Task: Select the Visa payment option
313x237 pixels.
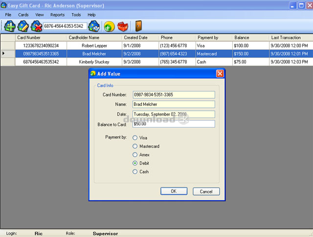Action: click(135, 138)
